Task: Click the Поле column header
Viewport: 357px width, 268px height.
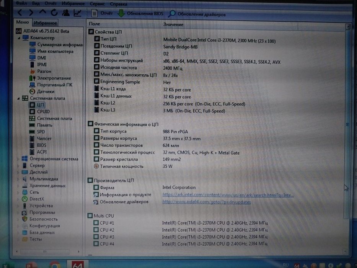Action: pos(95,24)
